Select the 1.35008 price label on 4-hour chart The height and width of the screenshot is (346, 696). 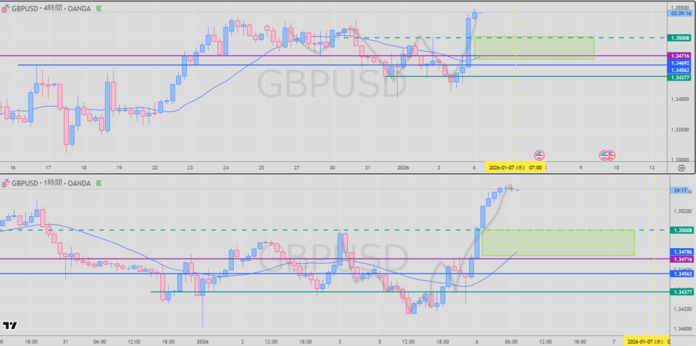(x=680, y=38)
